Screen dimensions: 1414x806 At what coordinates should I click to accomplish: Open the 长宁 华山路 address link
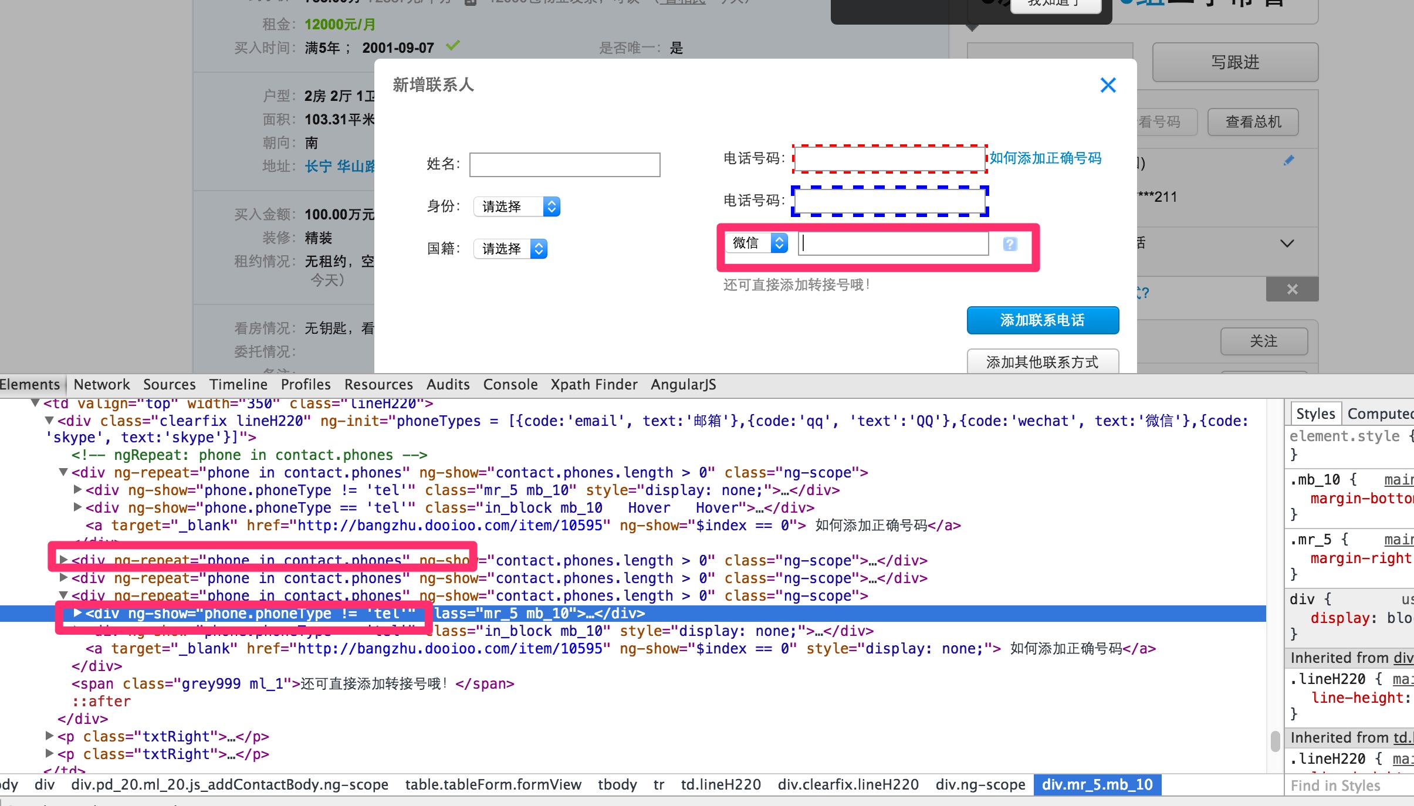coord(340,167)
